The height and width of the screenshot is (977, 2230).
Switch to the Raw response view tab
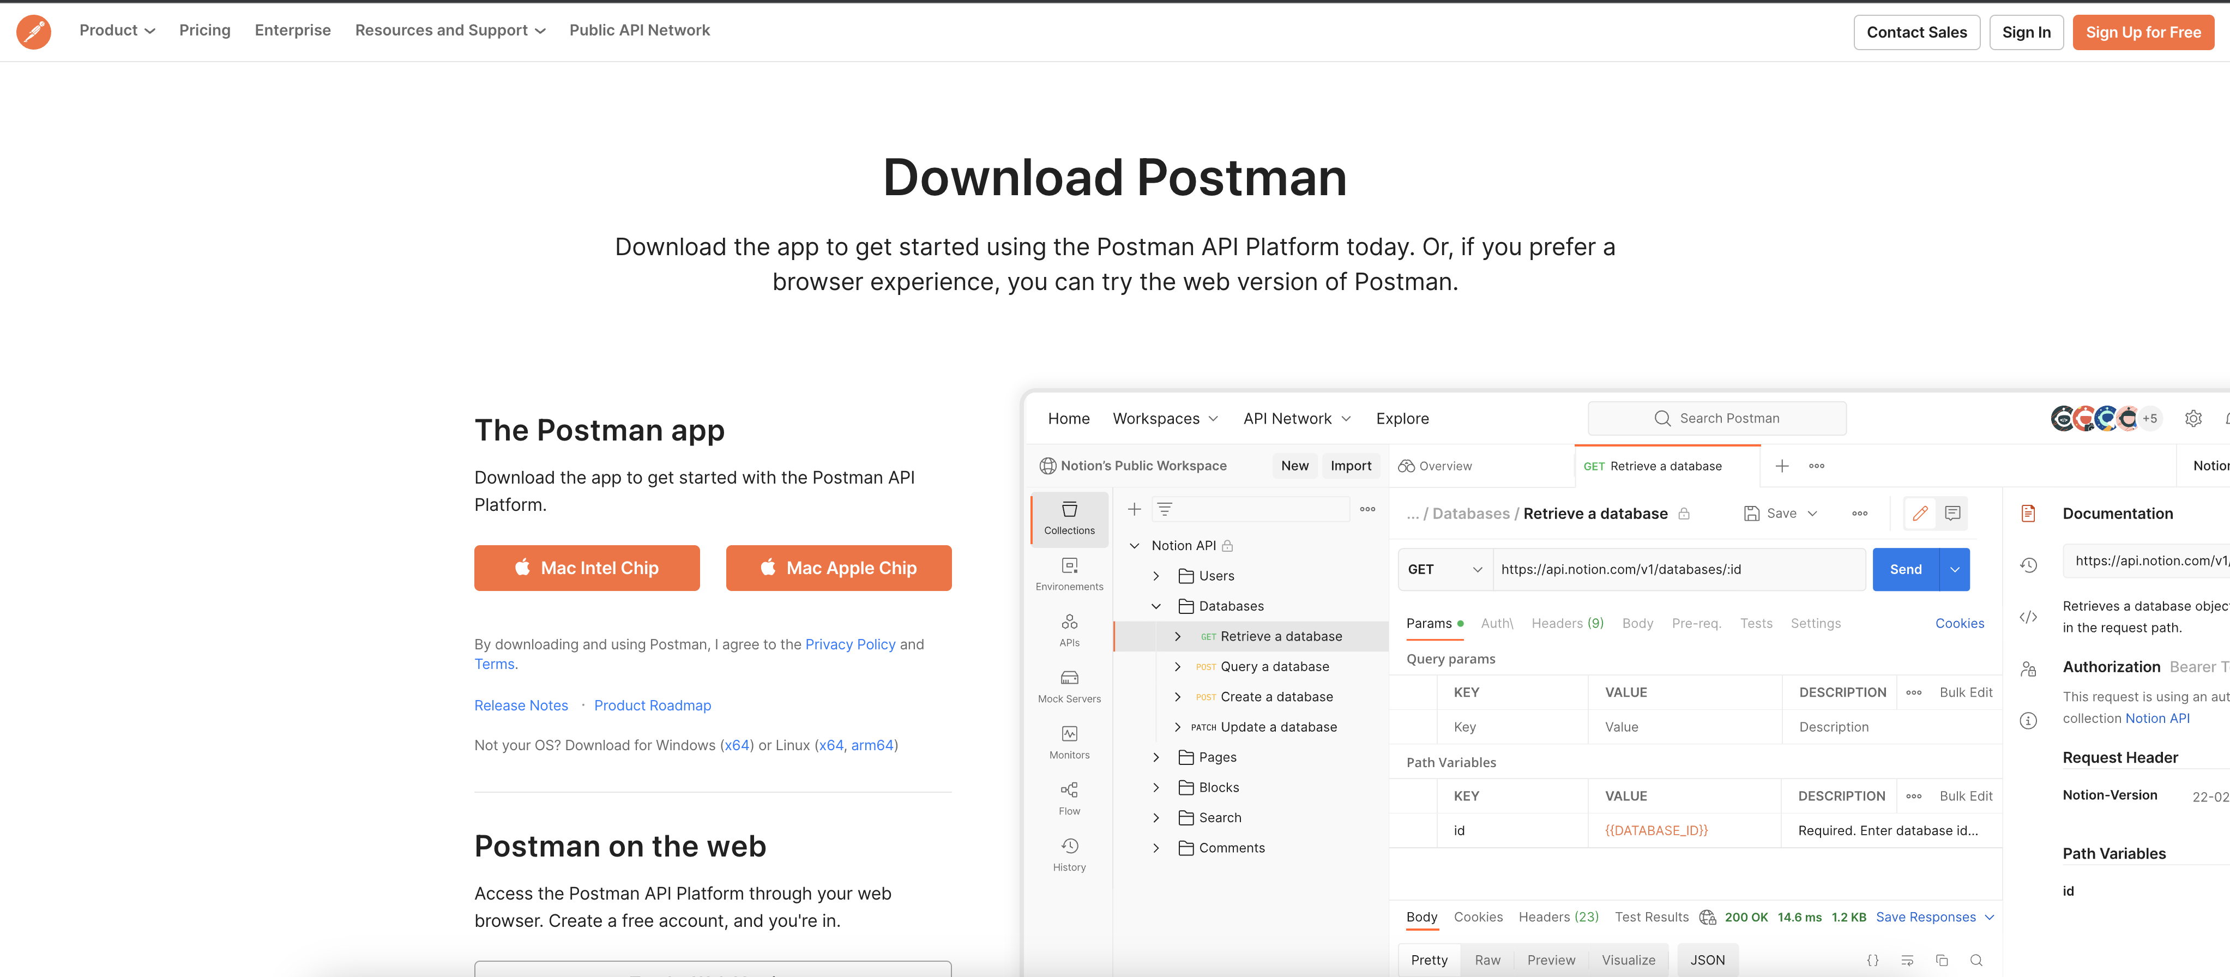click(x=1487, y=961)
